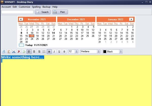Click the January 2022 month header
Viewport: 152px width, 106px height.
tap(116, 19)
